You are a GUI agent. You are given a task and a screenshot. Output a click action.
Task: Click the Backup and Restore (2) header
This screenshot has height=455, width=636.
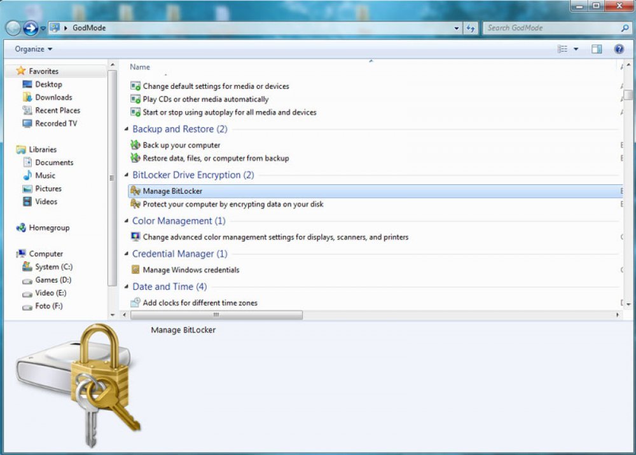point(180,129)
